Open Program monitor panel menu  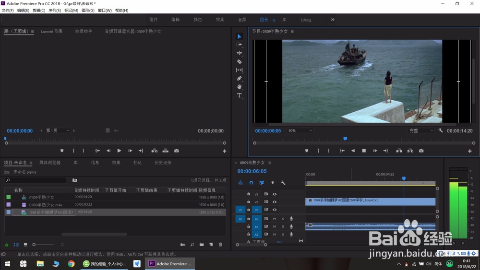click(292, 32)
